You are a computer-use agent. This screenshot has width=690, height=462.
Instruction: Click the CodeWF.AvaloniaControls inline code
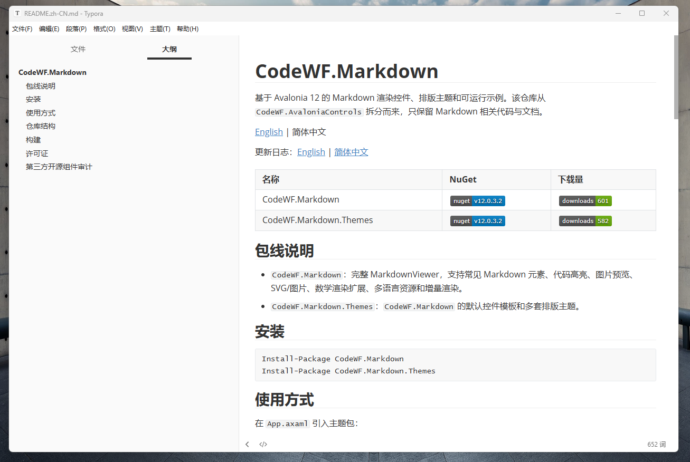pyautogui.click(x=309, y=112)
